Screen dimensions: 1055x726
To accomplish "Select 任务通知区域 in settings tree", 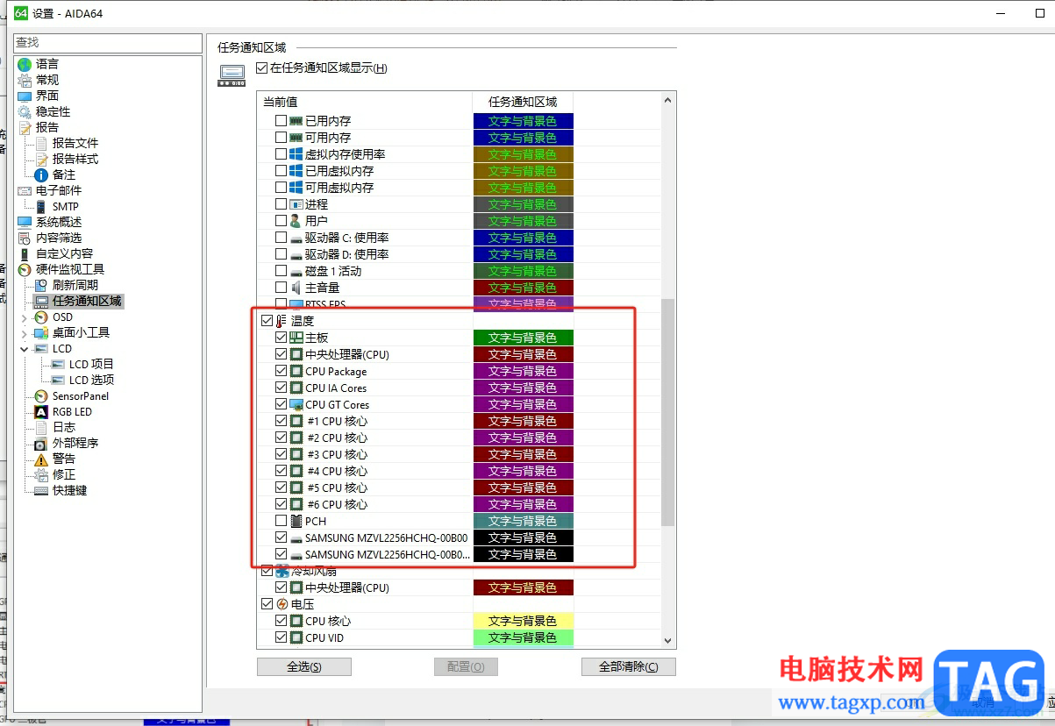I will 87,301.
